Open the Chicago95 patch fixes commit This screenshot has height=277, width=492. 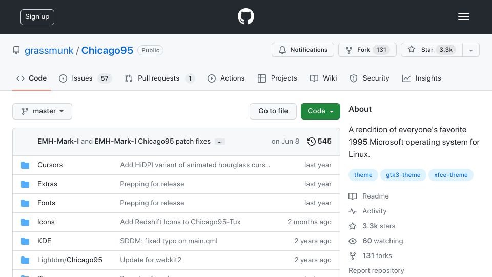click(174, 142)
